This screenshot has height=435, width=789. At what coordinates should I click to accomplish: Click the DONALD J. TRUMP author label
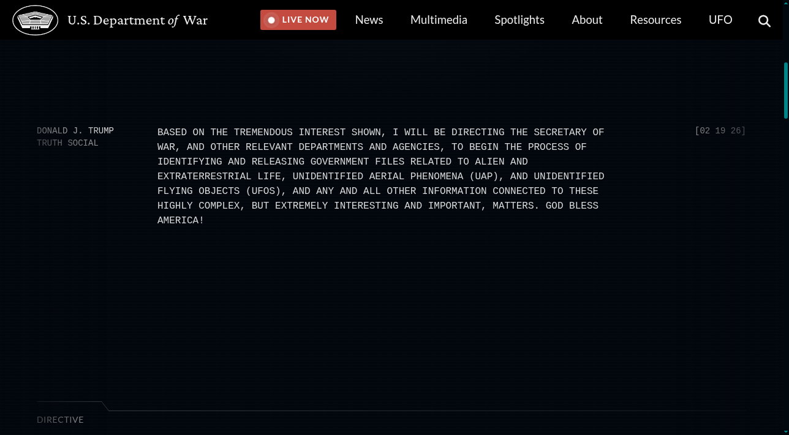tap(75, 131)
